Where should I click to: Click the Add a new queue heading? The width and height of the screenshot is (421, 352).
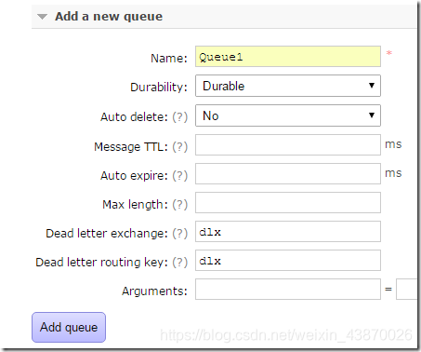point(109,17)
